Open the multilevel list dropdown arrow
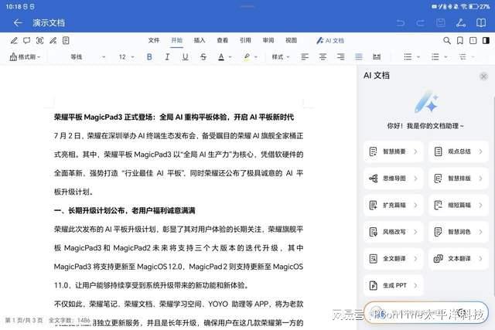Image resolution: width=495 pixels, height=330 pixels. pyautogui.click(x=473, y=57)
